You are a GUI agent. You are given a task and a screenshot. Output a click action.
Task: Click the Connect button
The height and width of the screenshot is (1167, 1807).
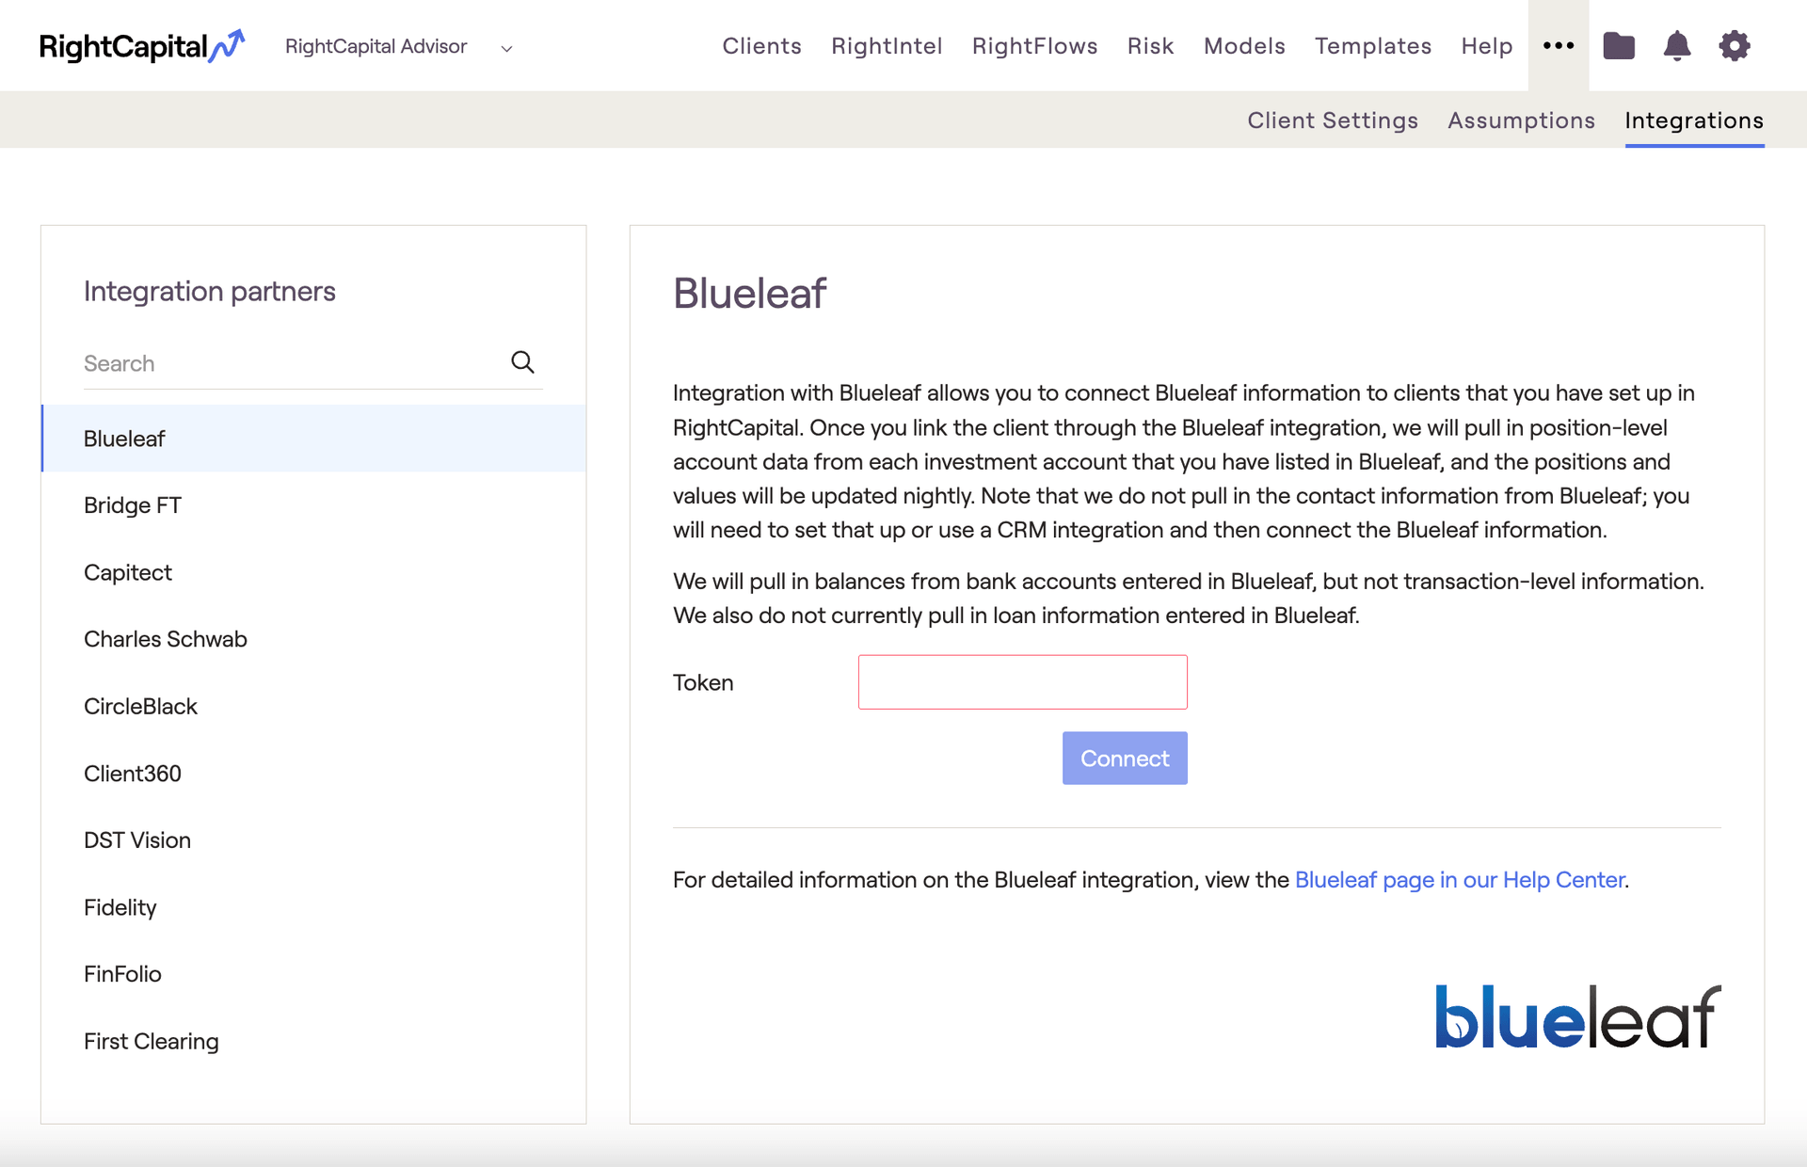click(x=1125, y=758)
